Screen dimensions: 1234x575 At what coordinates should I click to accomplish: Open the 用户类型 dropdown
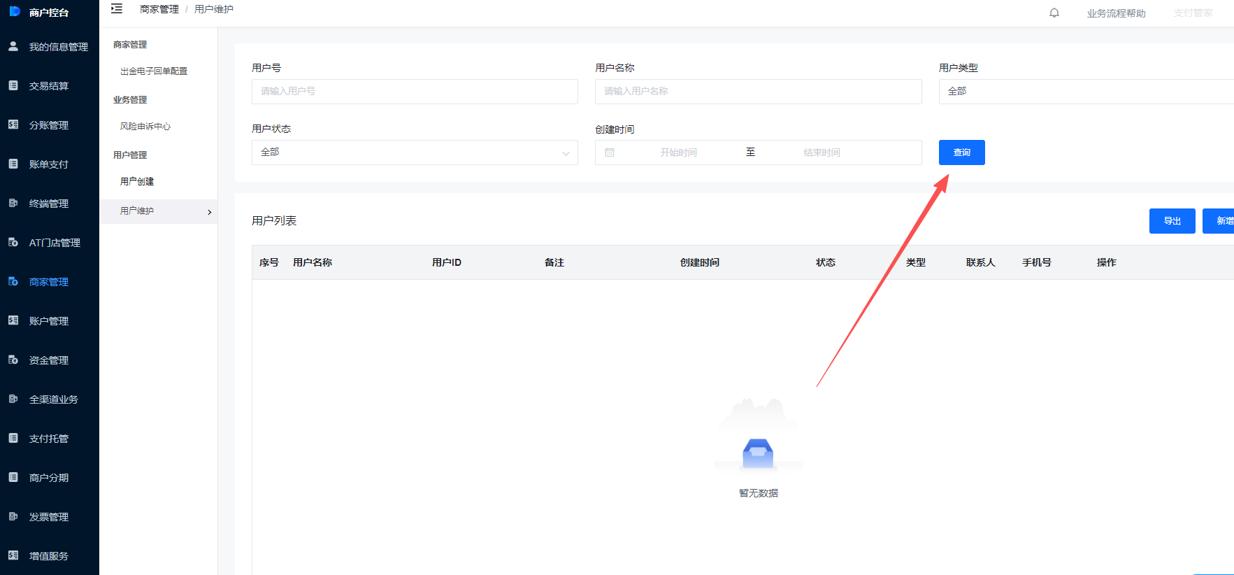pos(1084,92)
